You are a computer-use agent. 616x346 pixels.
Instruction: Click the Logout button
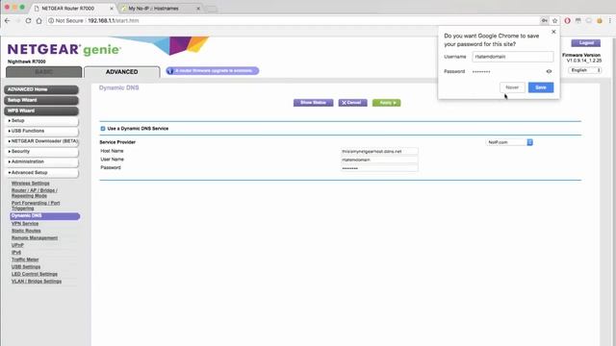pos(586,43)
